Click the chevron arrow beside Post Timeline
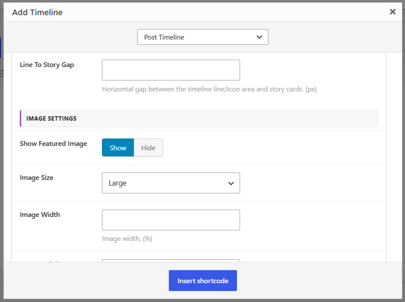Image resolution: width=405 pixels, height=302 pixels. point(260,37)
